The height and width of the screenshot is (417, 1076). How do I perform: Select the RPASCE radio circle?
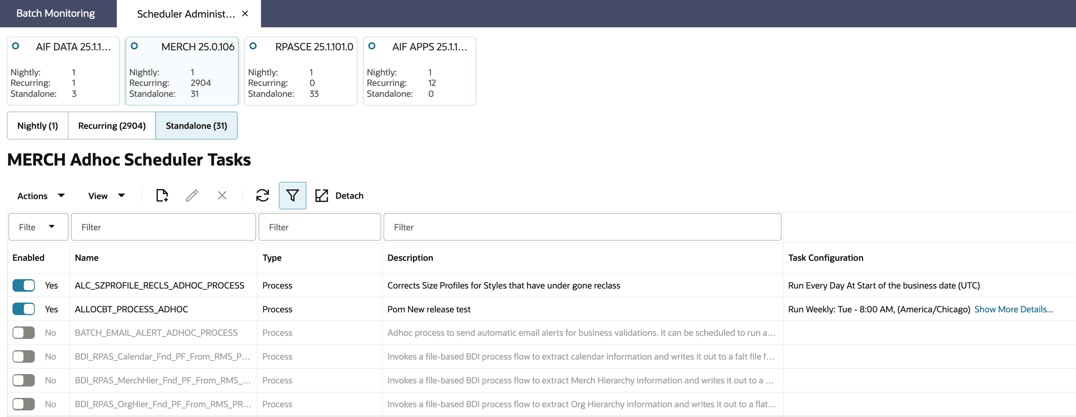click(253, 46)
